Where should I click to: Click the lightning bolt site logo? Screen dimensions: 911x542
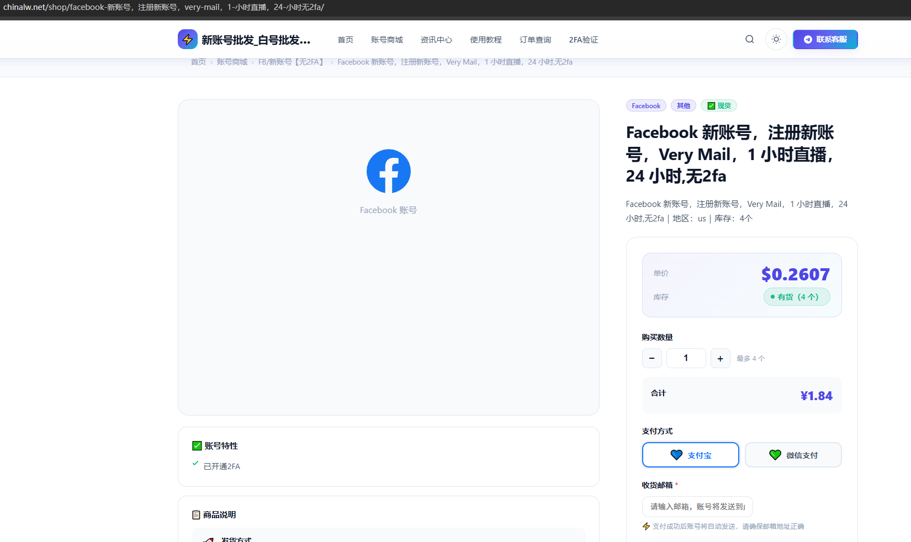coord(188,39)
